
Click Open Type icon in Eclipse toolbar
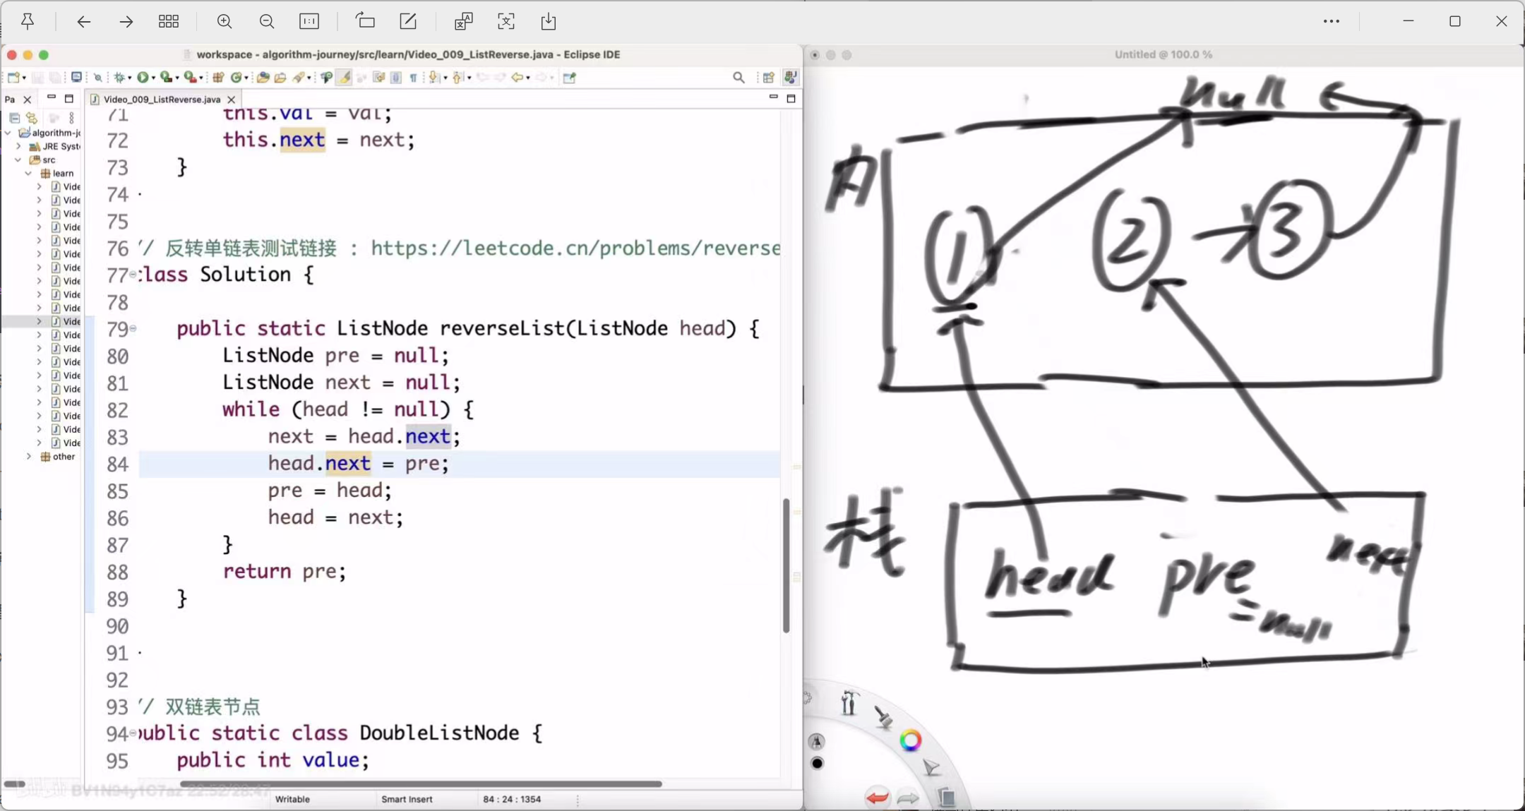coord(263,78)
